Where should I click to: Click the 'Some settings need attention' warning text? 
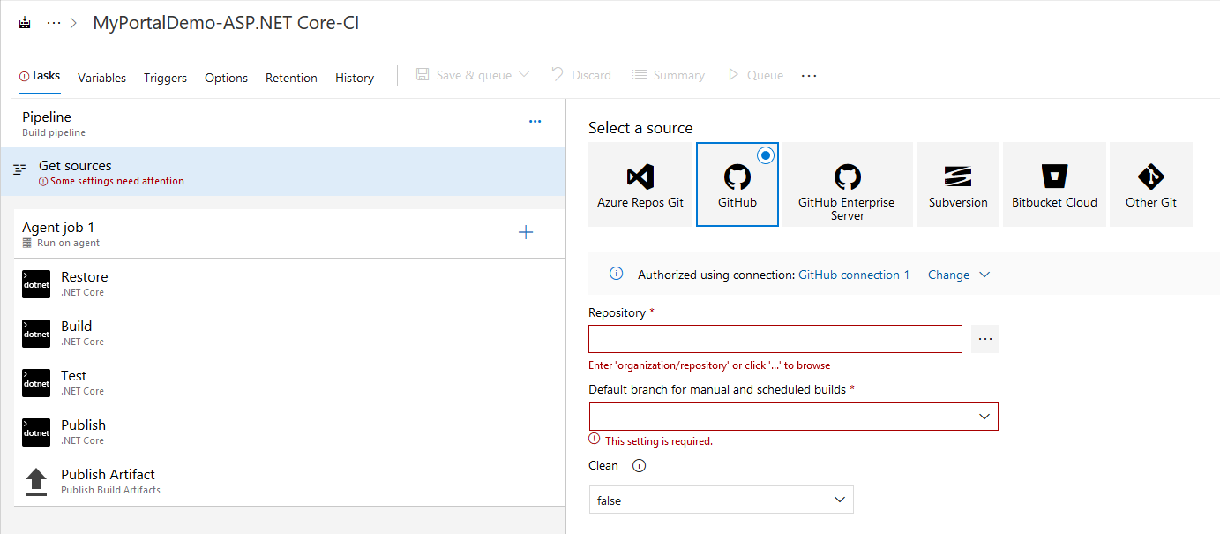click(x=117, y=181)
